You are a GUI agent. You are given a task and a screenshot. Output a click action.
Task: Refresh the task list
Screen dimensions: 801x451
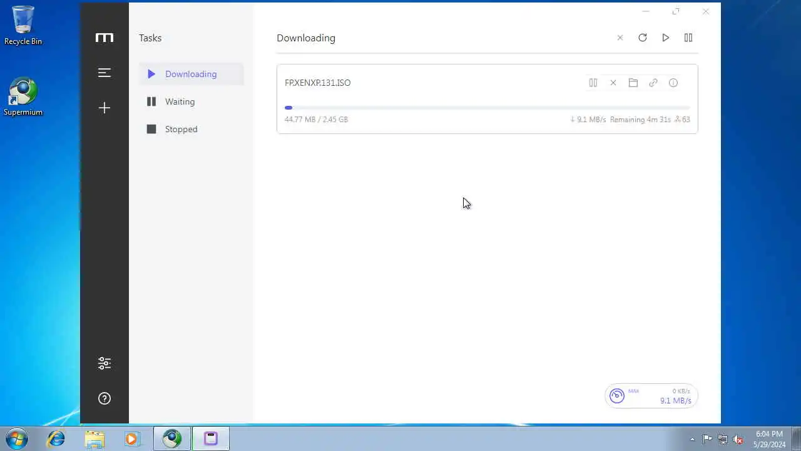pyautogui.click(x=643, y=38)
